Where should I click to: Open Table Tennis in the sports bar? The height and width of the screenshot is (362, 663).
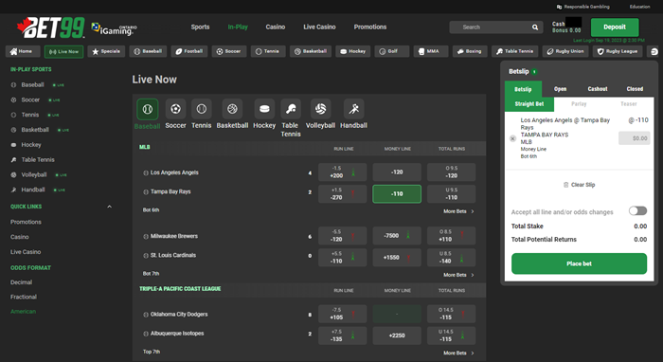click(514, 51)
